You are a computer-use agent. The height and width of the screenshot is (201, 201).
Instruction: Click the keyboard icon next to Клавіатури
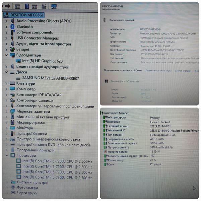pyautogui.click(x=12, y=83)
